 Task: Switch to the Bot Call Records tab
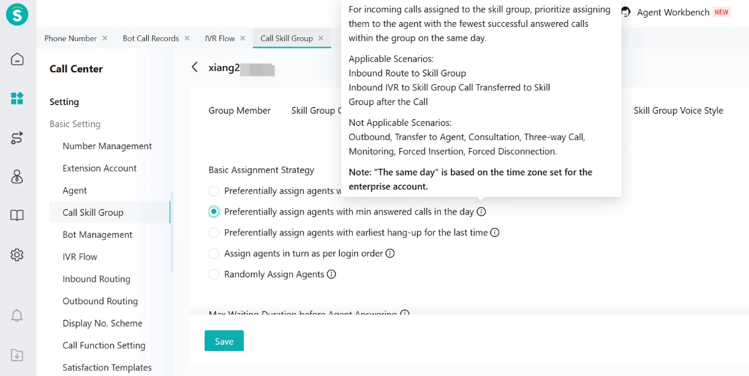(x=151, y=38)
